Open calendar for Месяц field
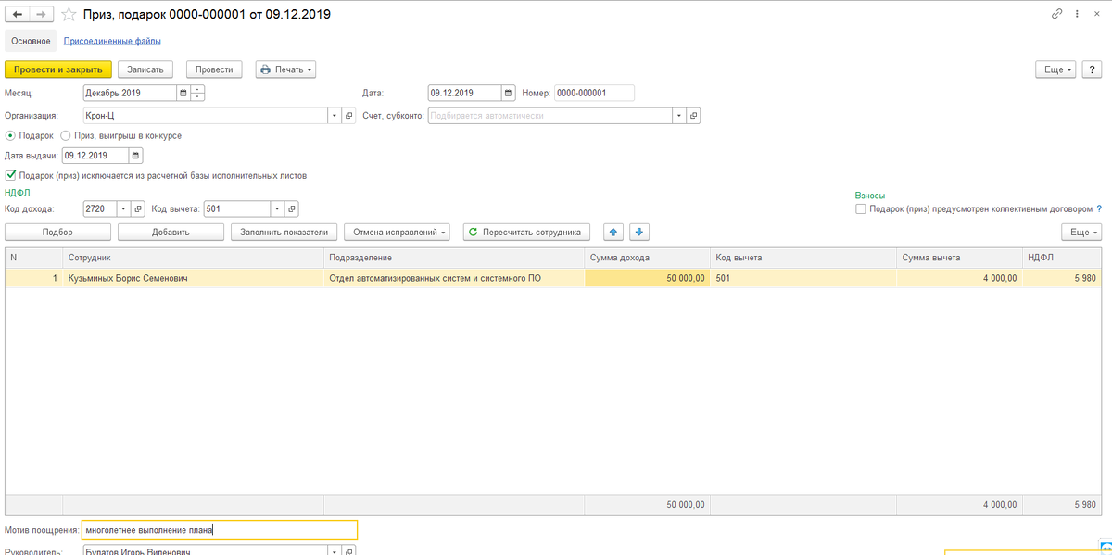The width and height of the screenshot is (1112, 555). tap(183, 93)
